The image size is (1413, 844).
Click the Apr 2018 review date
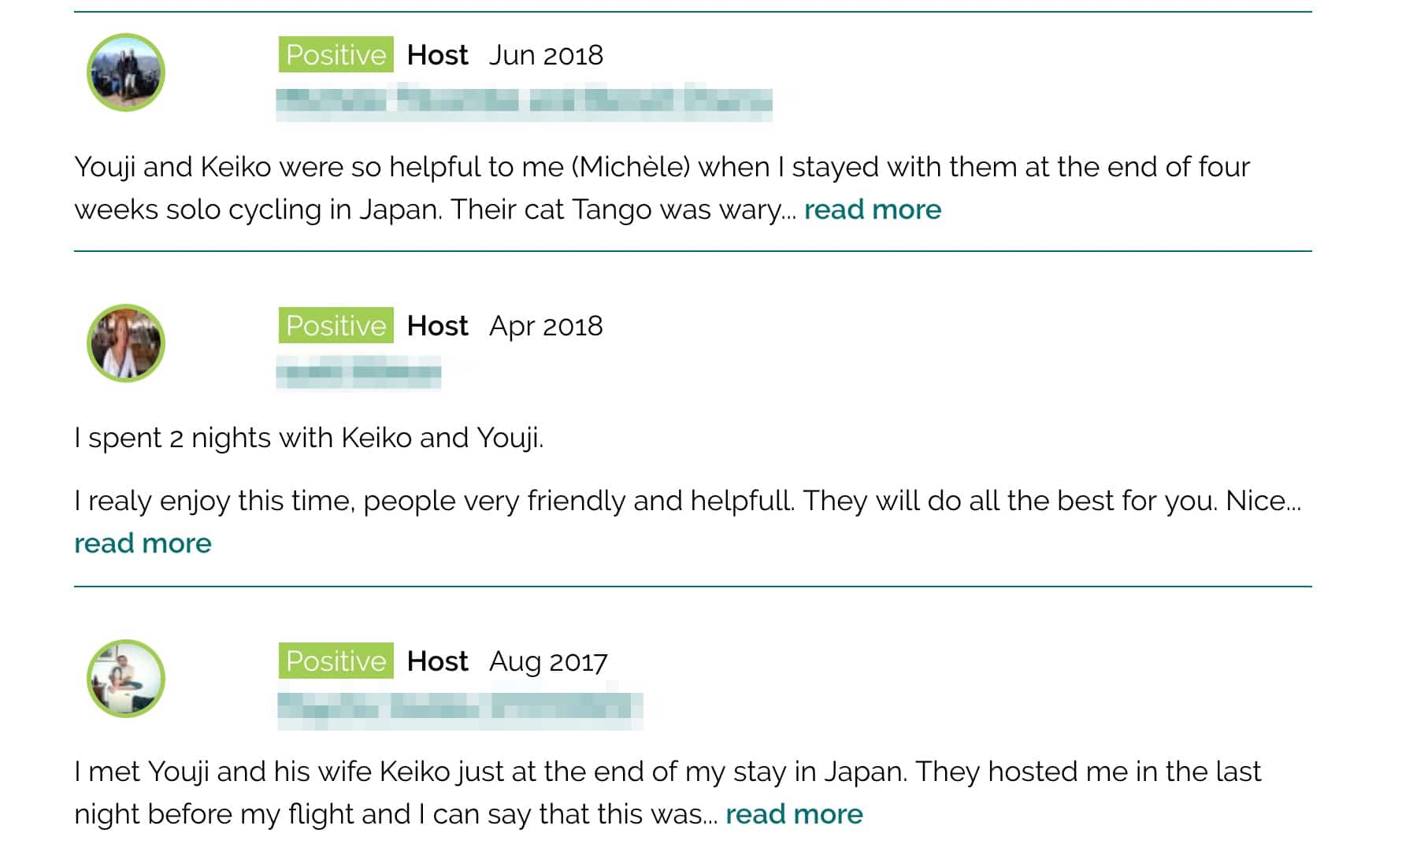tap(546, 326)
